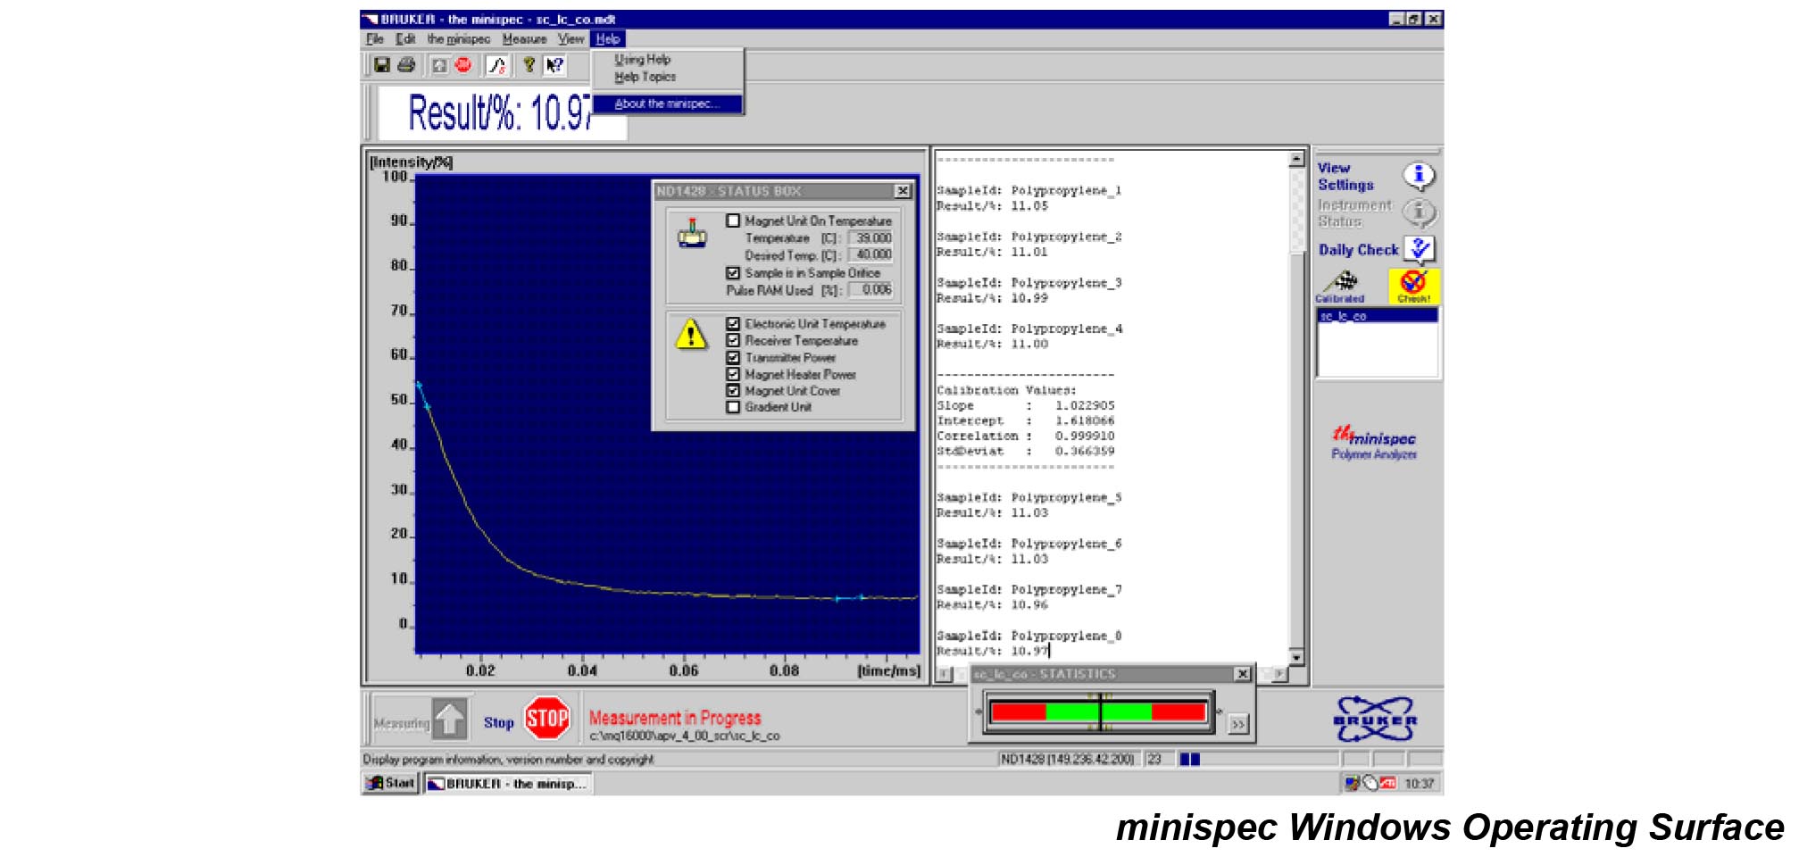Select About the minispec menu entry
The image size is (1799, 865).
tap(667, 104)
